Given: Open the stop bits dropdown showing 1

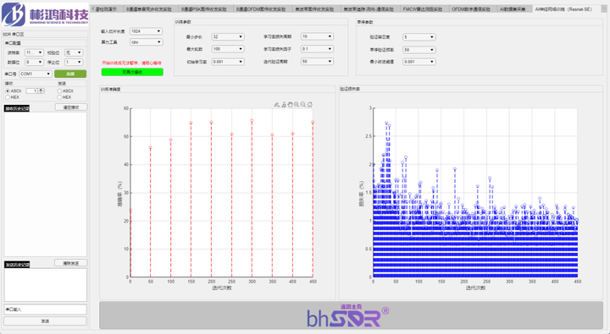Looking at the screenshot, I should coord(74,62).
